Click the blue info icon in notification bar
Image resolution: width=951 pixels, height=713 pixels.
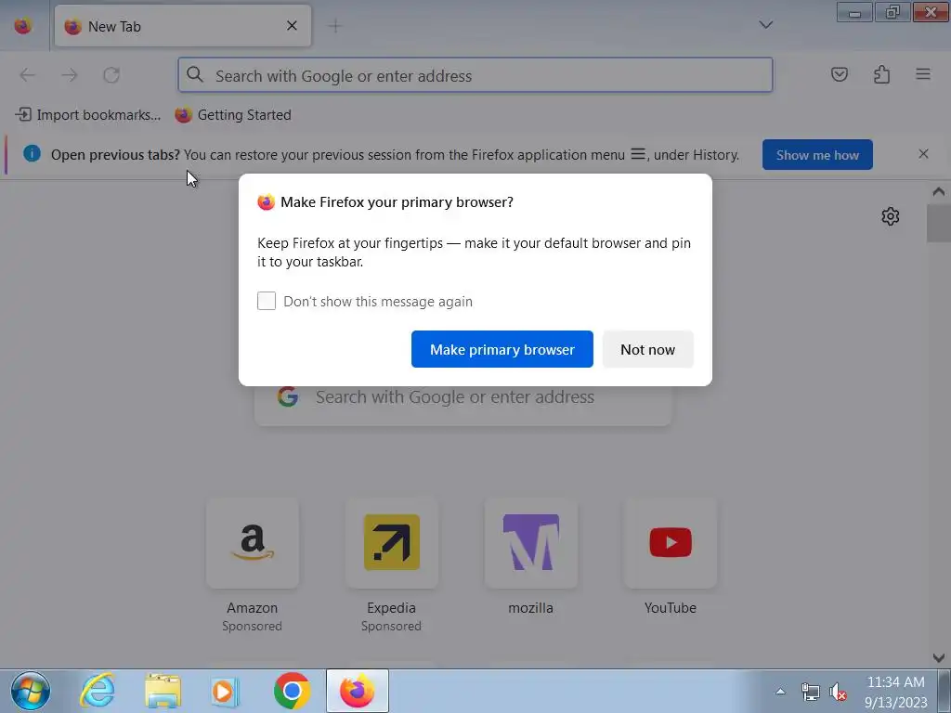pyautogui.click(x=32, y=153)
